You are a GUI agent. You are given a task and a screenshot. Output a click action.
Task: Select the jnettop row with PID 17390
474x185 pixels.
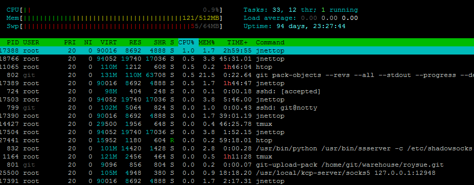pos(237,116)
